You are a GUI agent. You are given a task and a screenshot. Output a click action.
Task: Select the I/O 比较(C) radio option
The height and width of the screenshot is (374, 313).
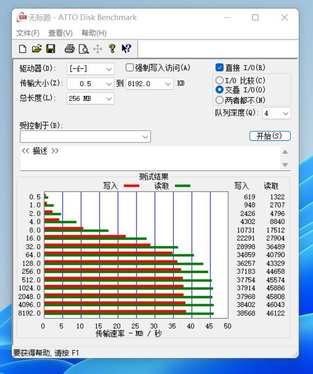pyautogui.click(x=219, y=80)
